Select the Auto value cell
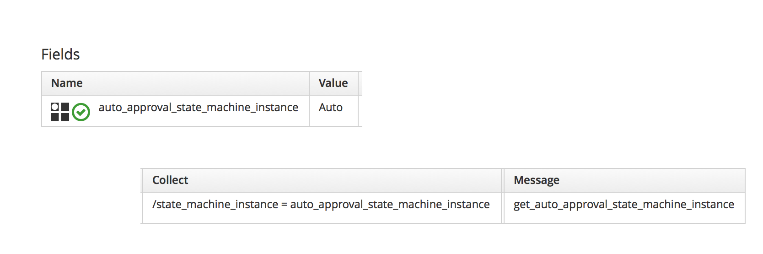This screenshot has width=763, height=254. point(330,108)
